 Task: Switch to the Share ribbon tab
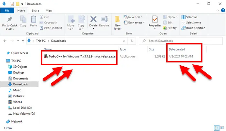pyautogui.click(x=35, y=11)
